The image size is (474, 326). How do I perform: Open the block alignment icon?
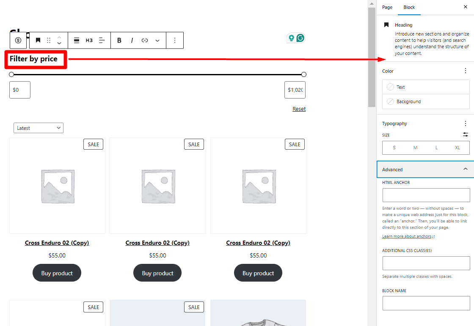point(76,40)
